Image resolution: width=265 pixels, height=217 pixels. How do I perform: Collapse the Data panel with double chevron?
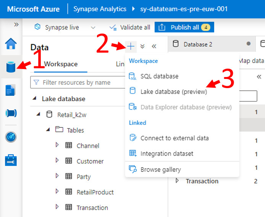[154, 46]
